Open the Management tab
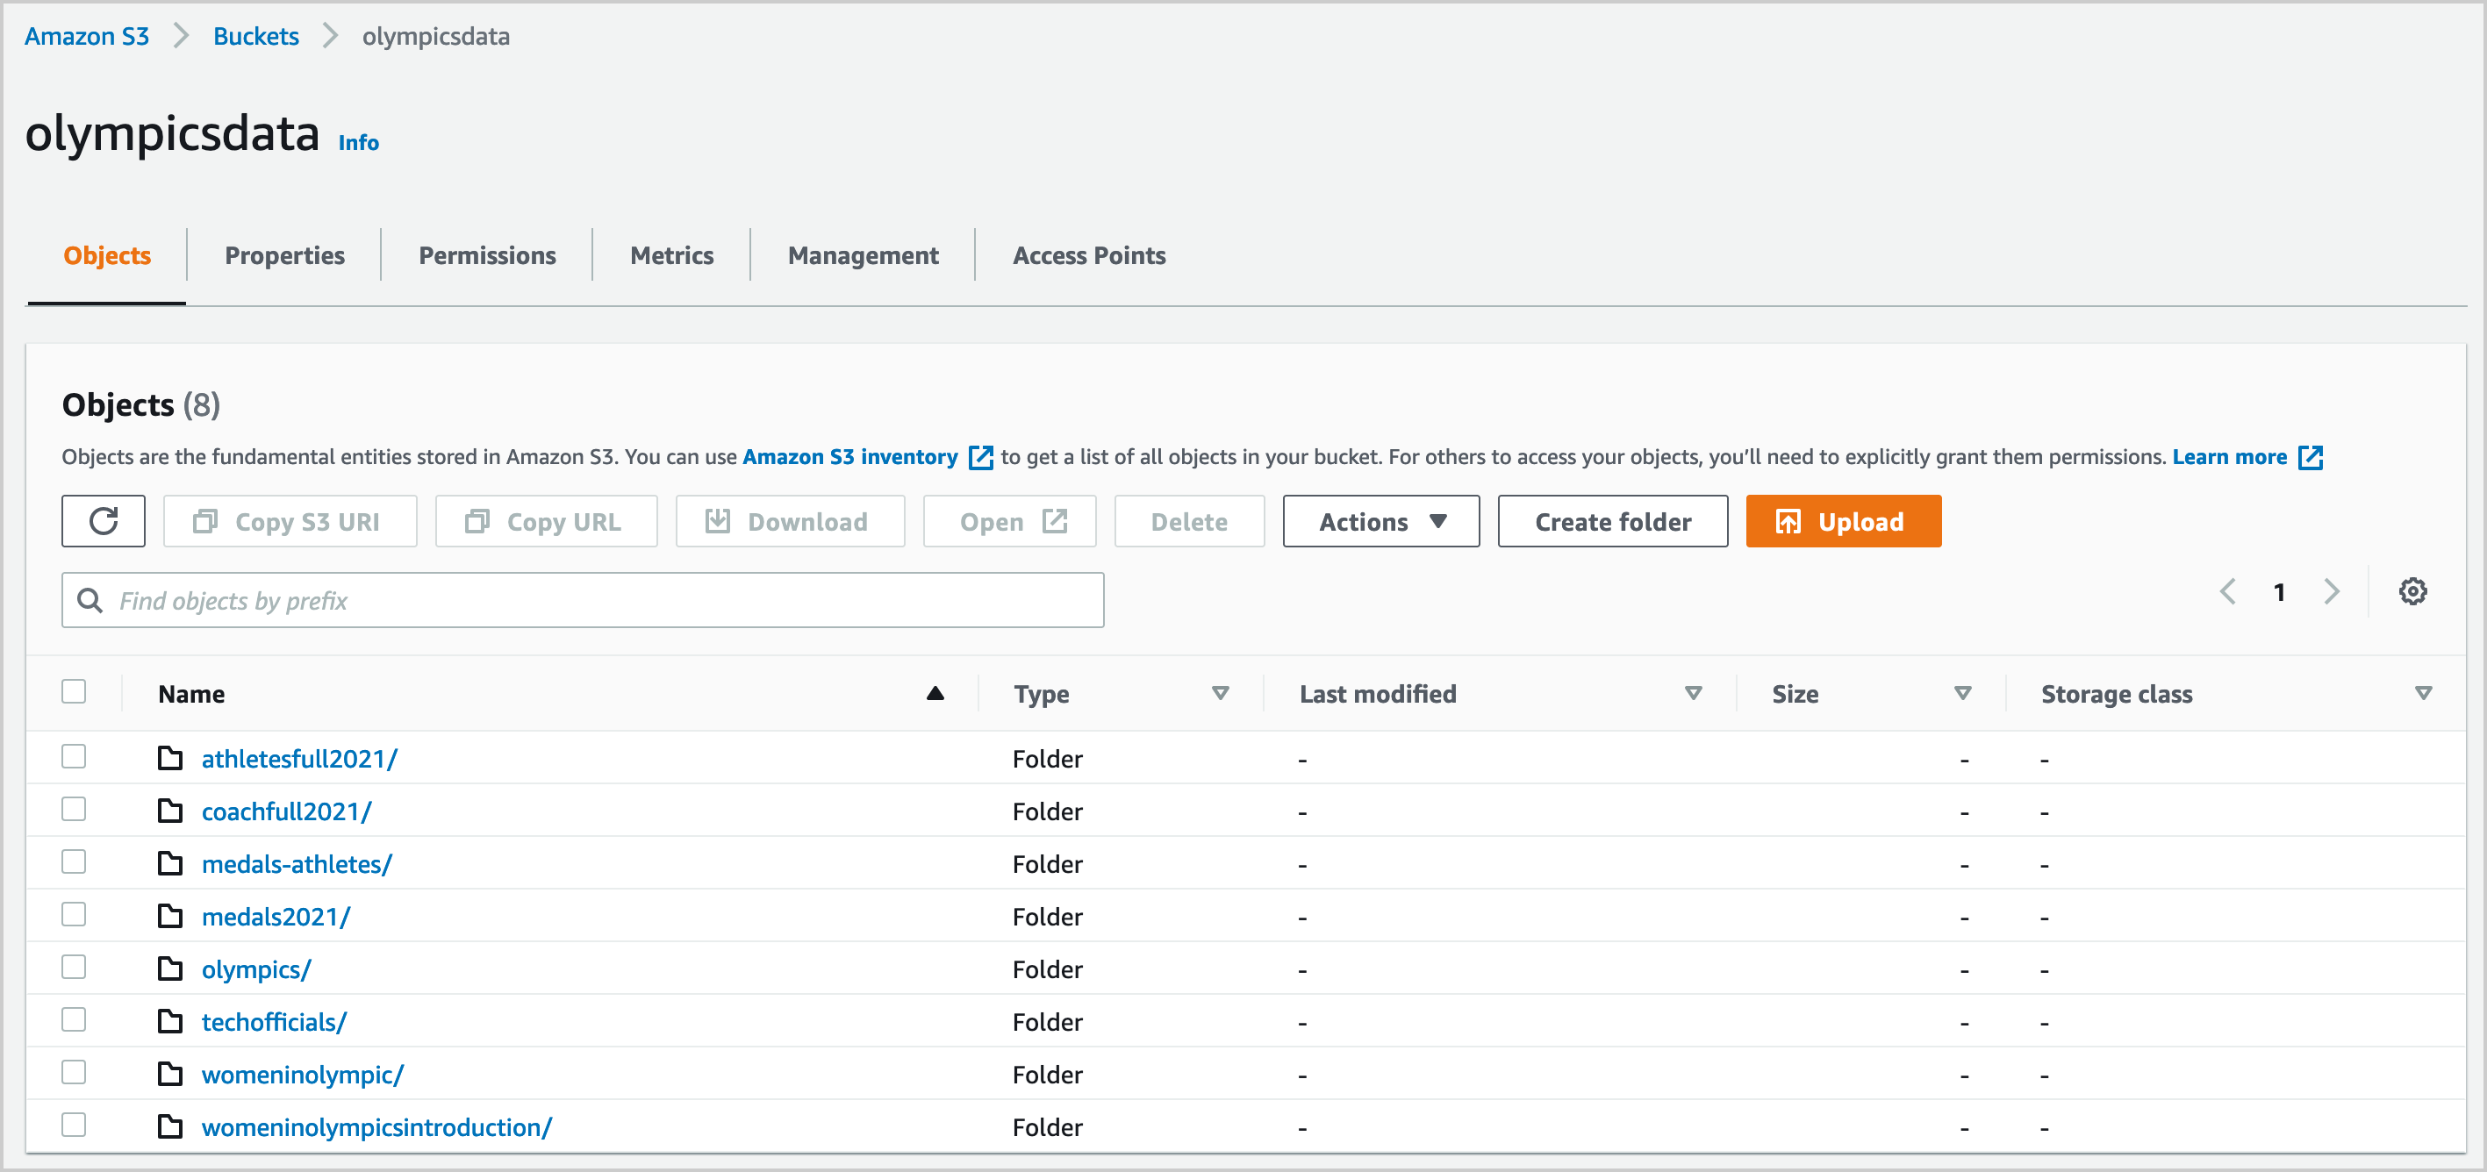The image size is (2487, 1172). coord(862,256)
